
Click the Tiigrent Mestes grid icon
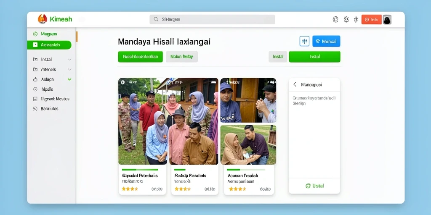coord(35,99)
